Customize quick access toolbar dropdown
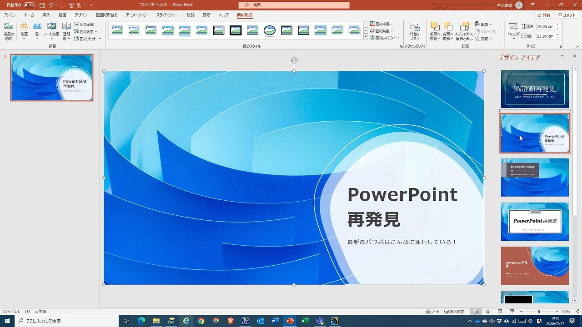 (x=91, y=5)
